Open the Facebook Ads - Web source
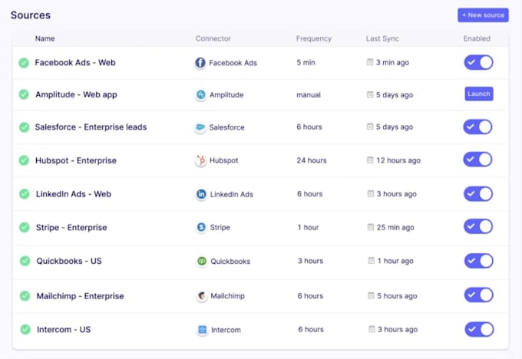522x359 pixels. 75,63
